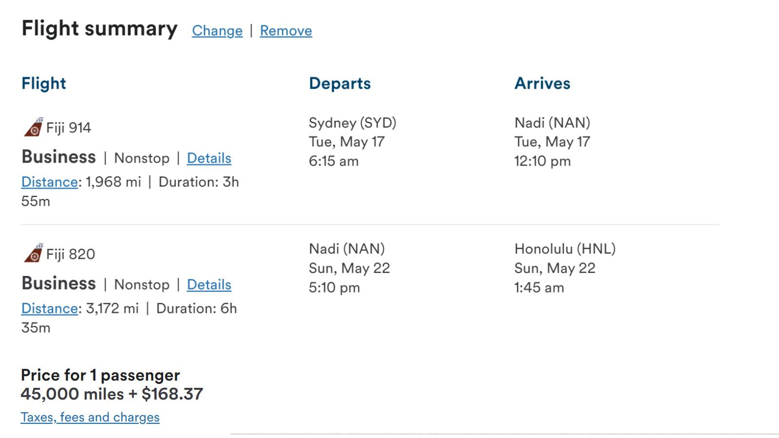
Task: View Taxes, fees and charges breakdown
Action: tap(90, 417)
